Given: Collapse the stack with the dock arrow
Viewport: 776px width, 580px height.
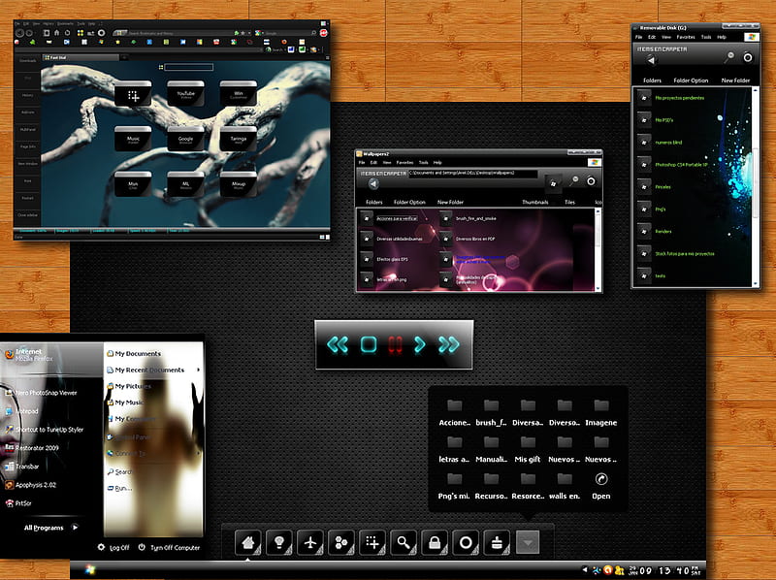Looking at the screenshot, I should click(528, 543).
